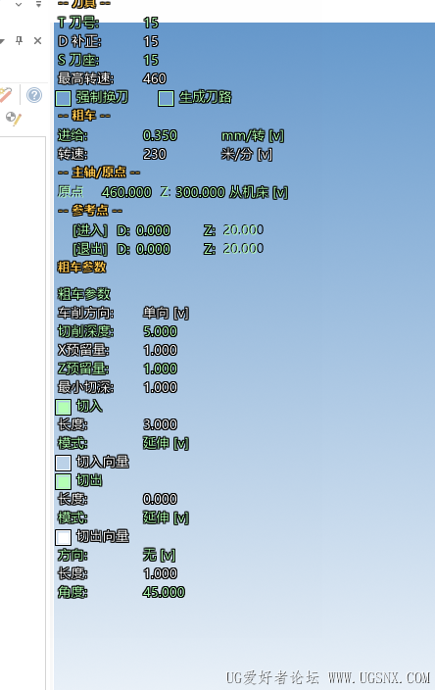The width and height of the screenshot is (435, 690).
Task: Click the red wand with spark icon
Action: tap(5, 95)
